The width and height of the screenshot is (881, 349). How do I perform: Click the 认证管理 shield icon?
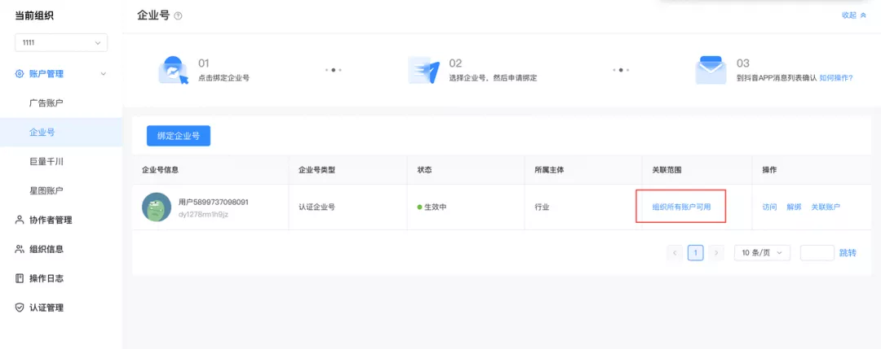(20, 308)
